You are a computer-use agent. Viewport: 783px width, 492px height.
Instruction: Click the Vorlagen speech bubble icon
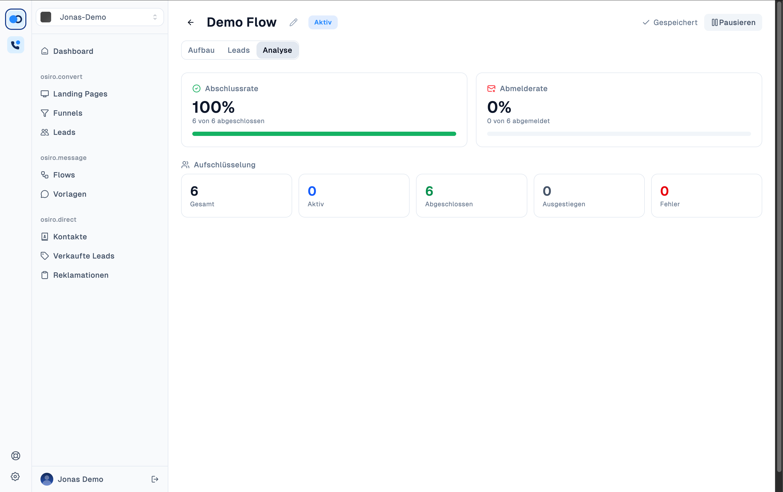(x=45, y=194)
